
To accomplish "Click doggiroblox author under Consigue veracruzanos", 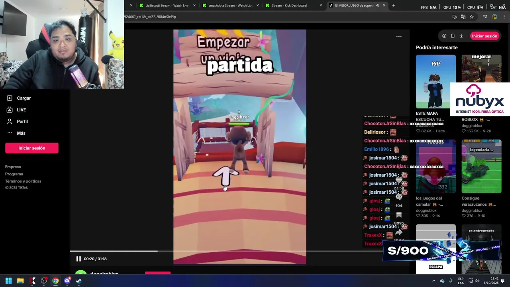I will (472, 210).
